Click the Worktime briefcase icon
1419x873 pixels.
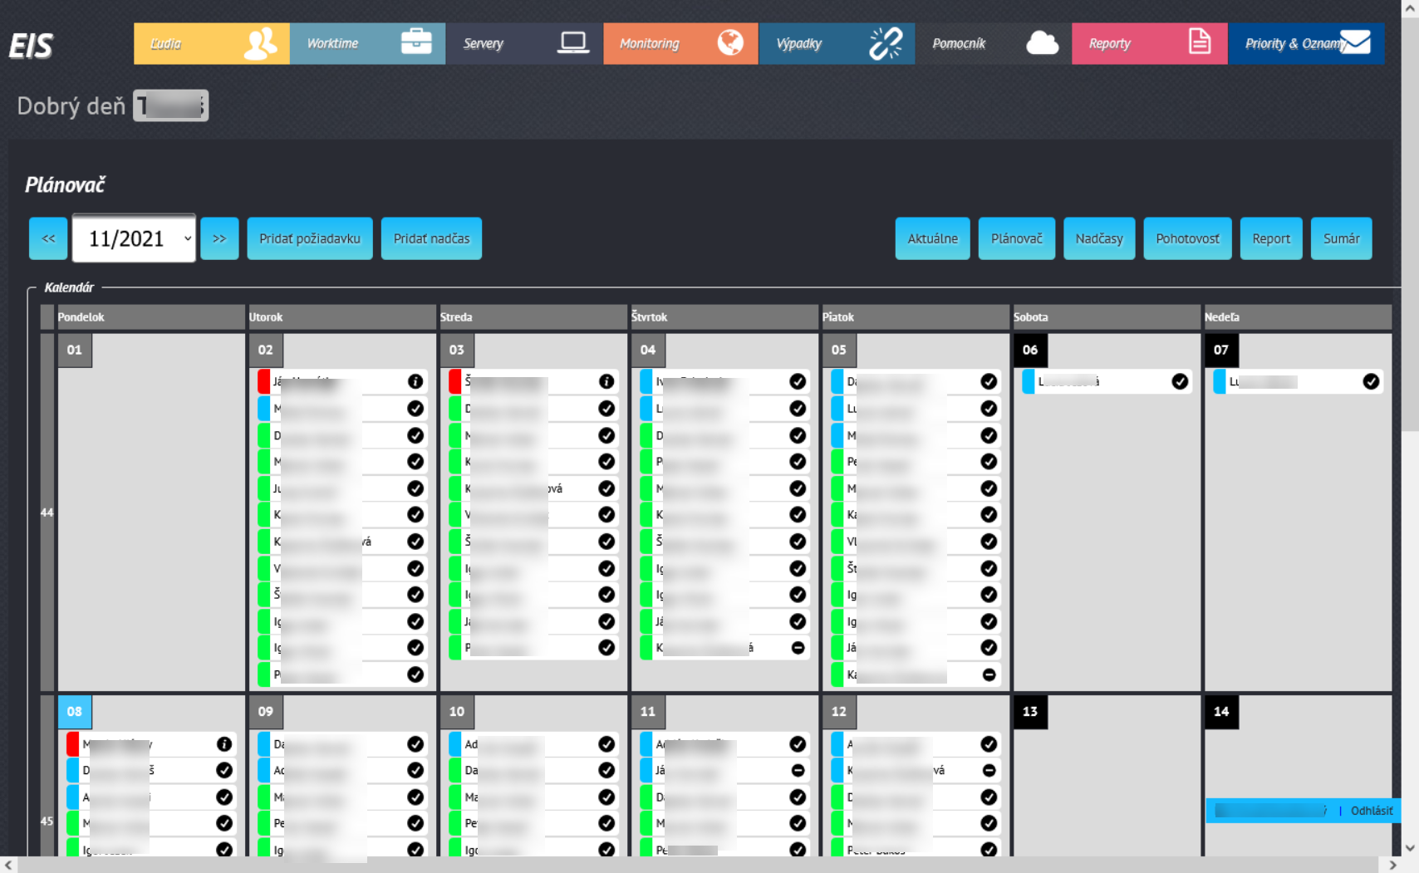[415, 42]
